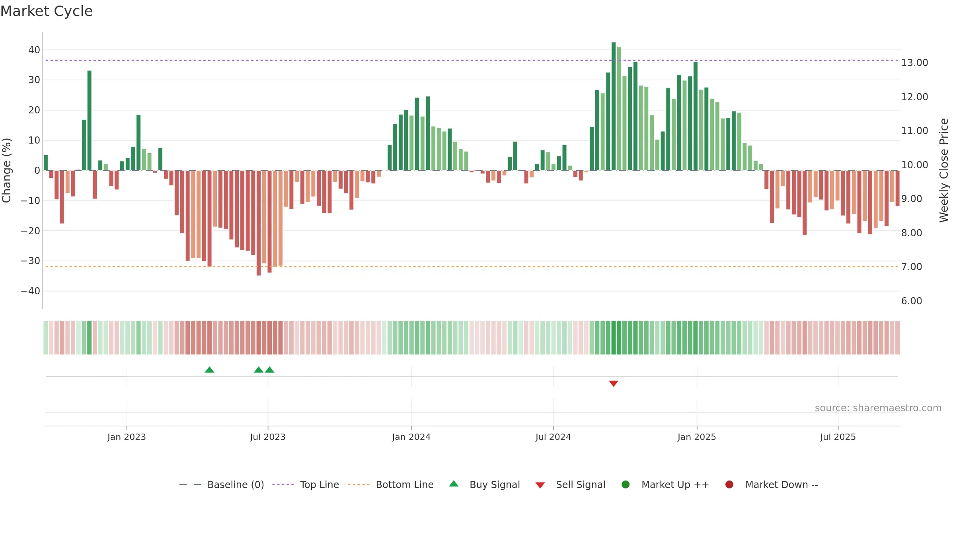Click the Jan 2024 axis label
The height and width of the screenshot is (537, 955).
click(x=411, y=437)
